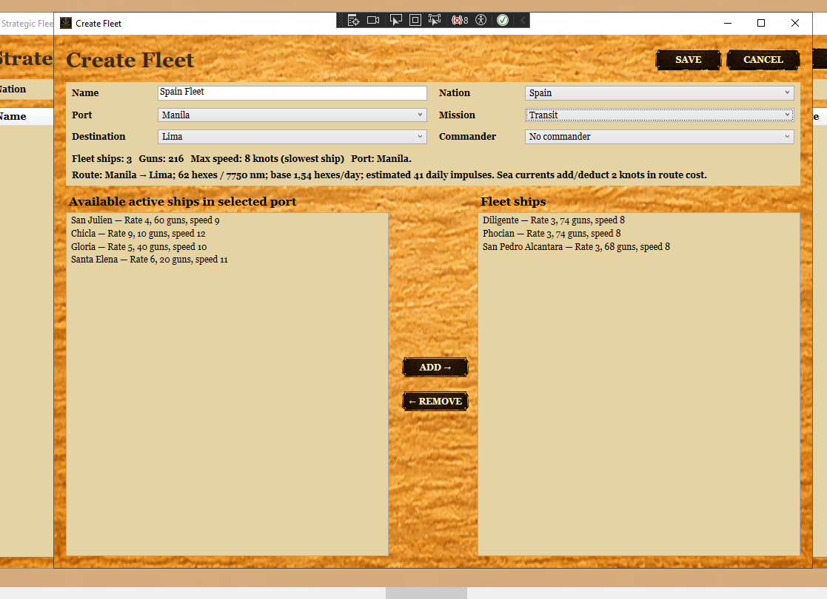Click the Strategic Fleet window title behind

click(x=27, y=24)
